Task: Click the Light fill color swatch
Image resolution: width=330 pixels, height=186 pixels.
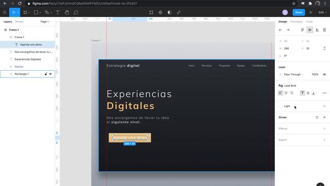Action: coord(280,106)
